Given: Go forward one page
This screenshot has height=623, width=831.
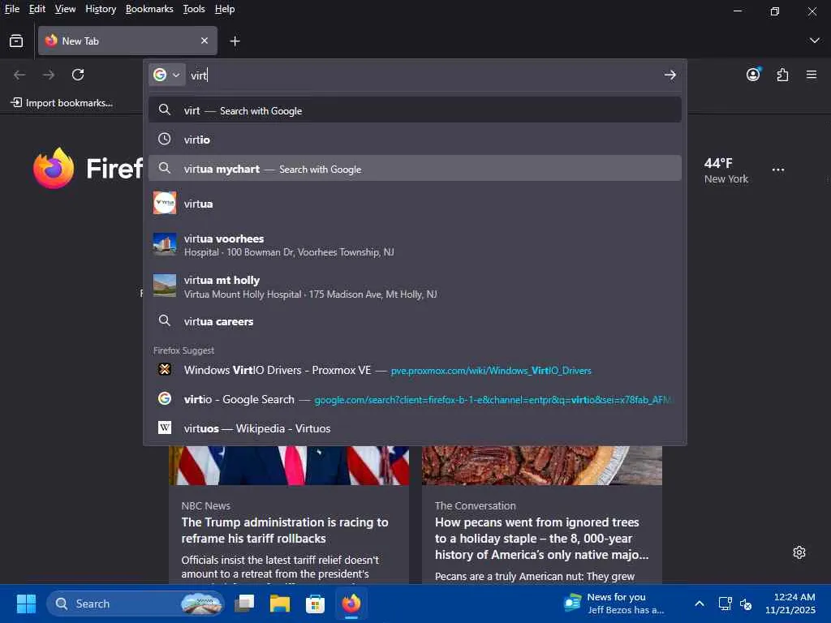Looking at the screenshot, I should click(x=49, y=75).
